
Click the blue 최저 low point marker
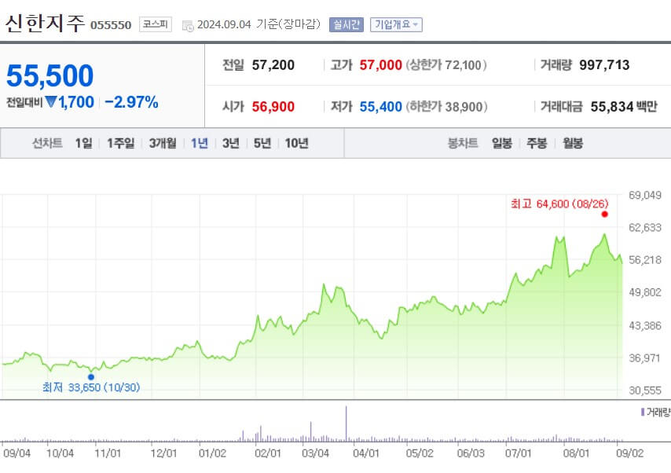(90, 376)
